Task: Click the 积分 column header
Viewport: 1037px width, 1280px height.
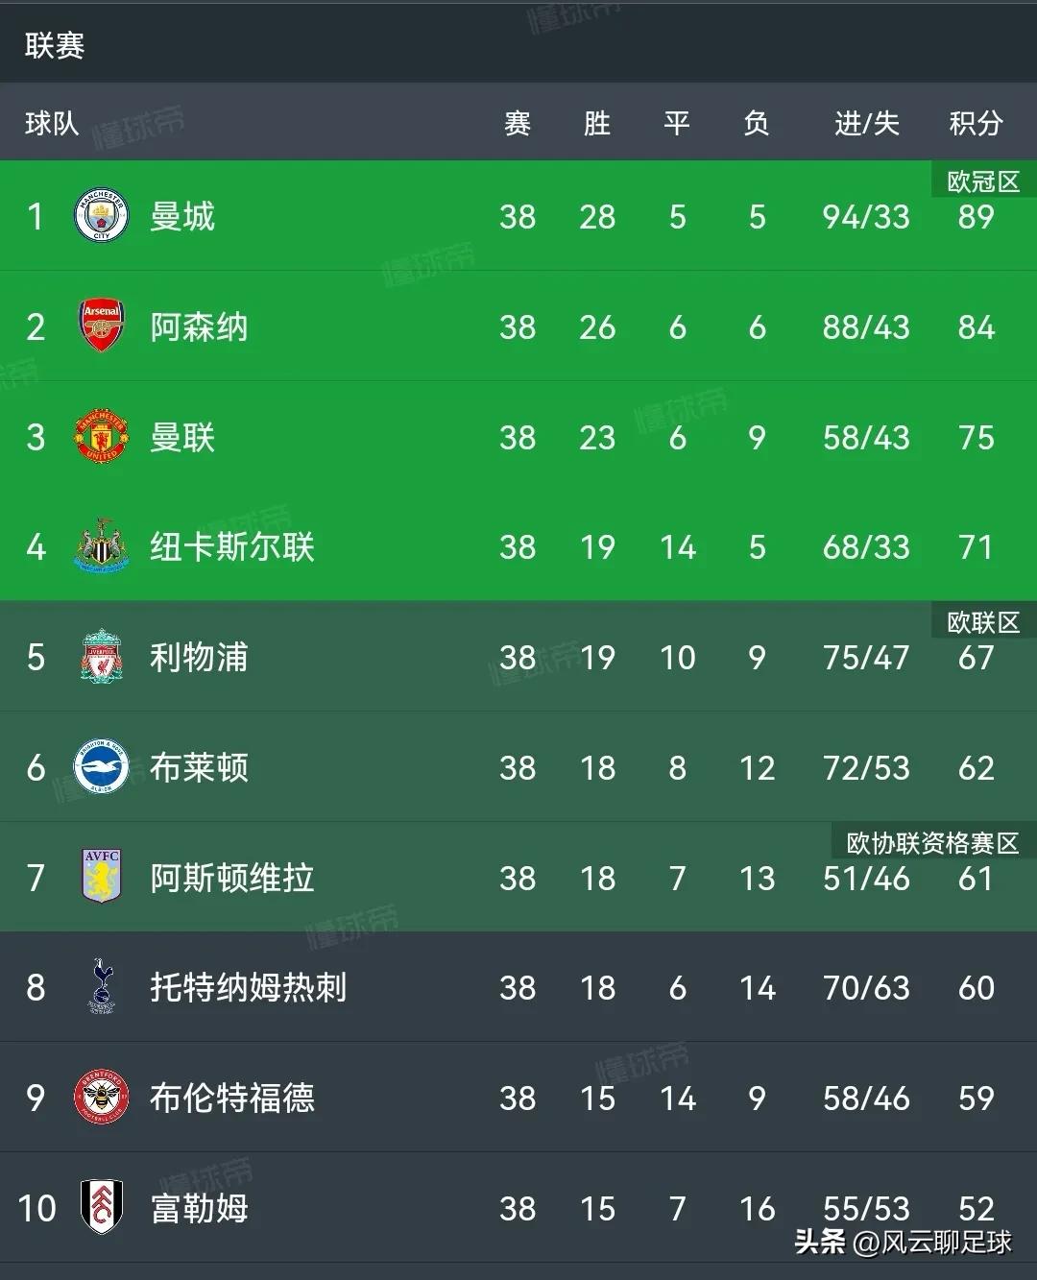Action: 977,123
